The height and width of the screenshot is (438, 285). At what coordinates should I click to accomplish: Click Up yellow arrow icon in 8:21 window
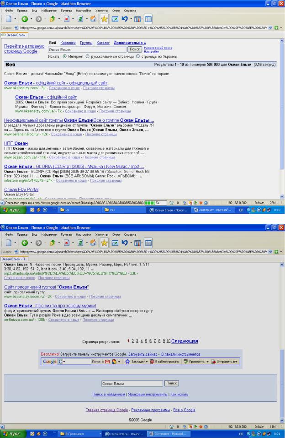(x=52, y=243)
